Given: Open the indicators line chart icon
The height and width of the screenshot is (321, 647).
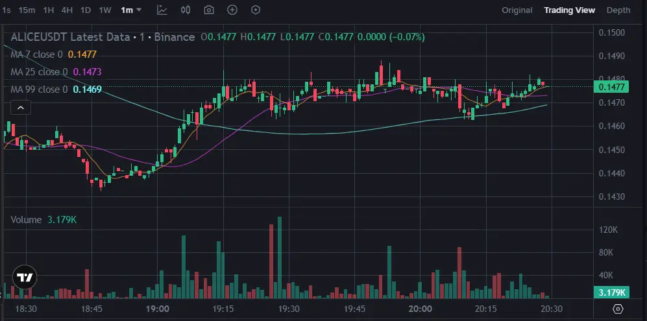Looking at the screenshot, I should (x=162, y=10).
